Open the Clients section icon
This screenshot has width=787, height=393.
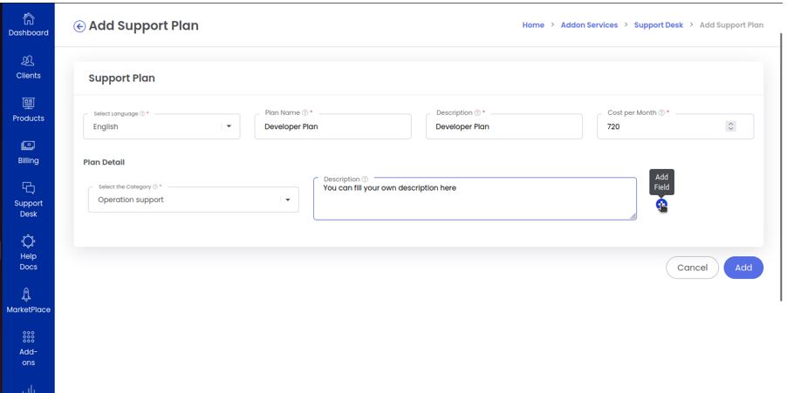point(28,61)
